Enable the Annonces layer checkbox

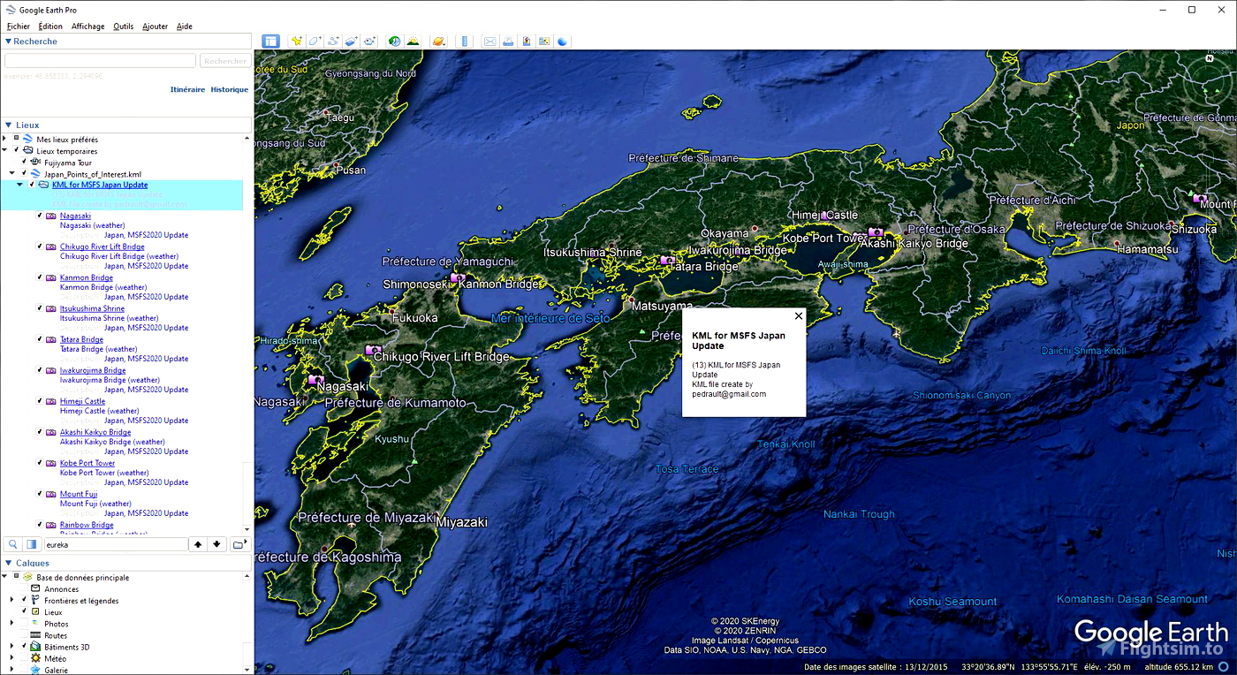tap(25, 588)
